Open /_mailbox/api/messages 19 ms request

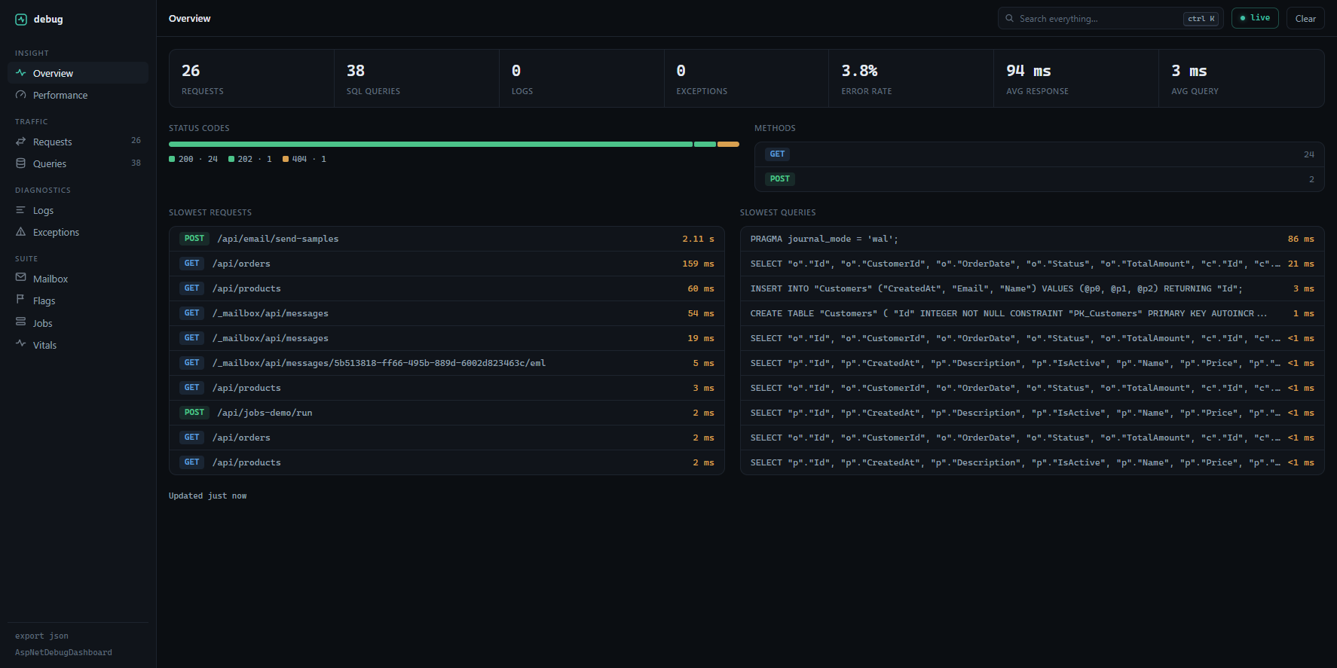pos(447,338)
